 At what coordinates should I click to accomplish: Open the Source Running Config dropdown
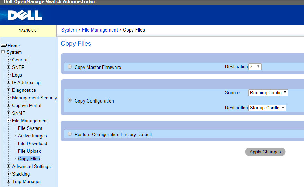(268, 92)
